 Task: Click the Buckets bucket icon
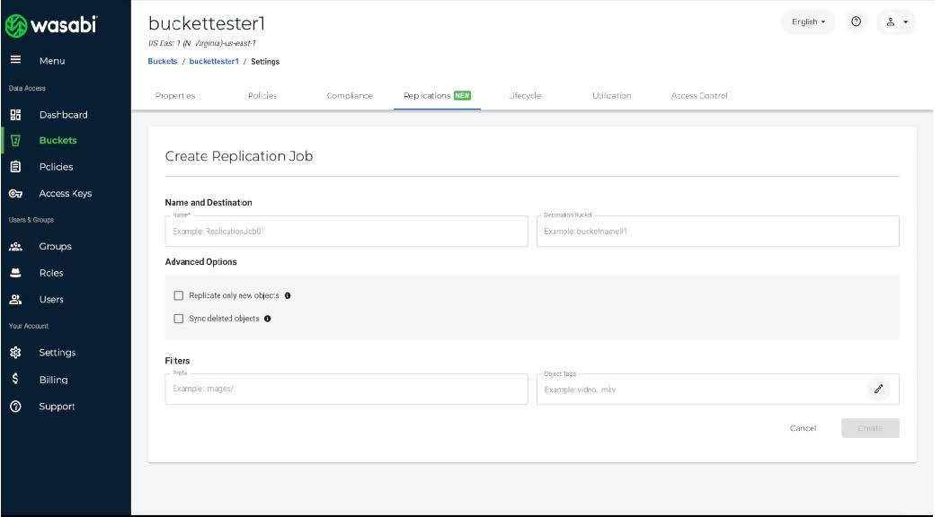coord(15,140)
